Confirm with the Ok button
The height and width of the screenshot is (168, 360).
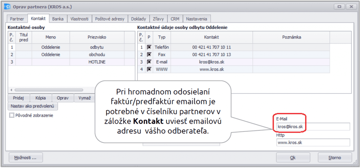pos(292,157)
